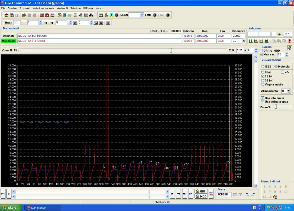The height and width of the screenshot is (211, 294).
Task: Toggle the SCAN round button
Action: tap(117, 15)
